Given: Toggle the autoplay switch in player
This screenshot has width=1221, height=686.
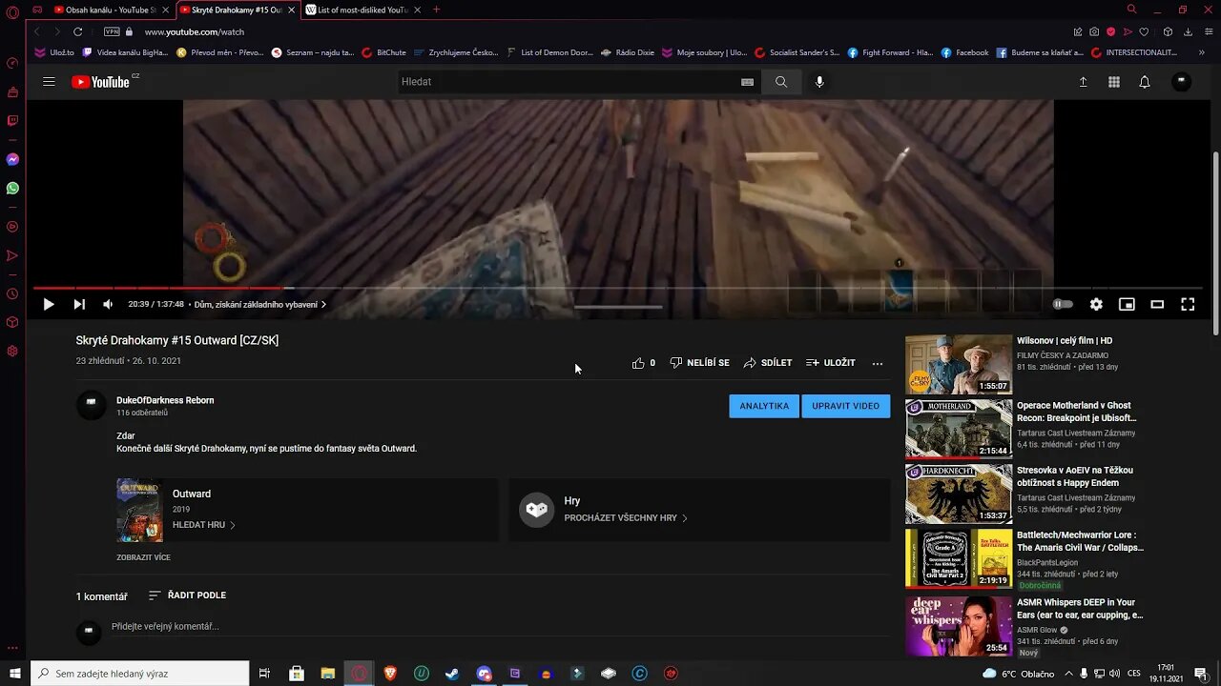Looking at the screenshot, I should click(x=1063, y=304).
